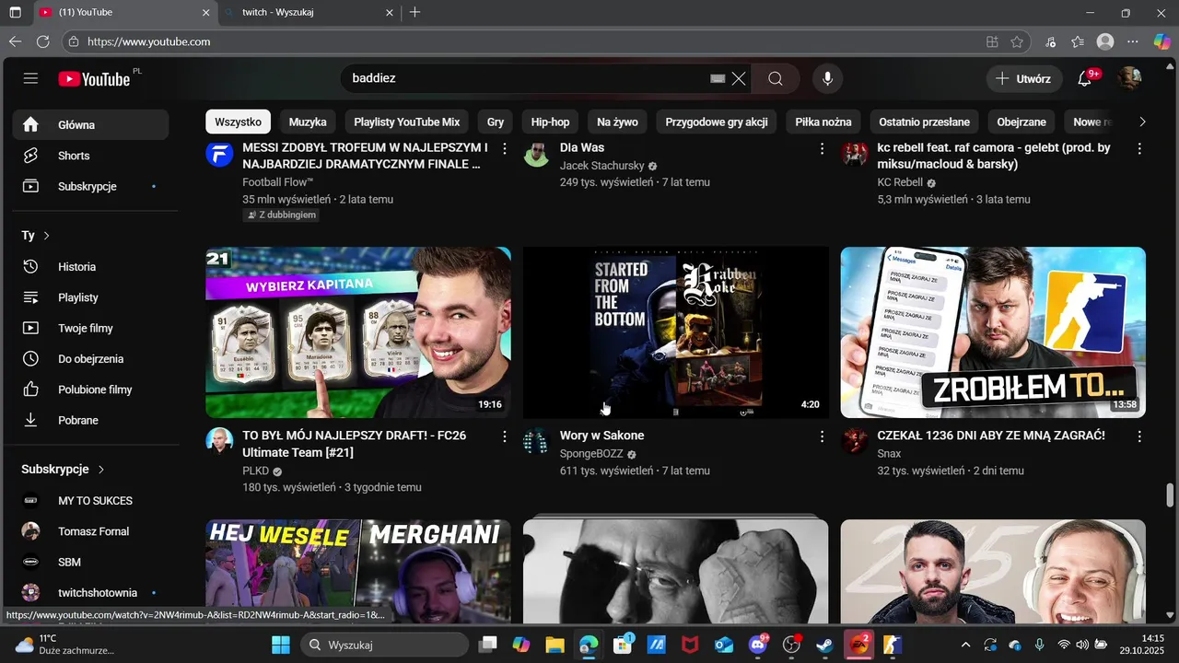This screenshot has height=663, width=1179.
Task: Open the on-screen keyboard icon in search
Action: (x=718, y=78)
